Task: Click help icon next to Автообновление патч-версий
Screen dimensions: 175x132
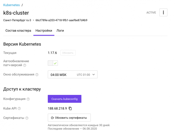Action: click(24, 65)
